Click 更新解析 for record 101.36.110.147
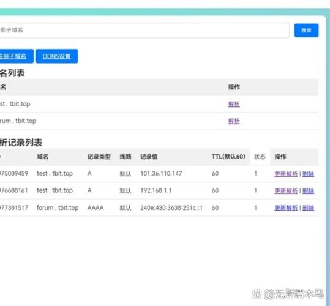Screen dimensions: 330x306 click(x=286, y=174)
